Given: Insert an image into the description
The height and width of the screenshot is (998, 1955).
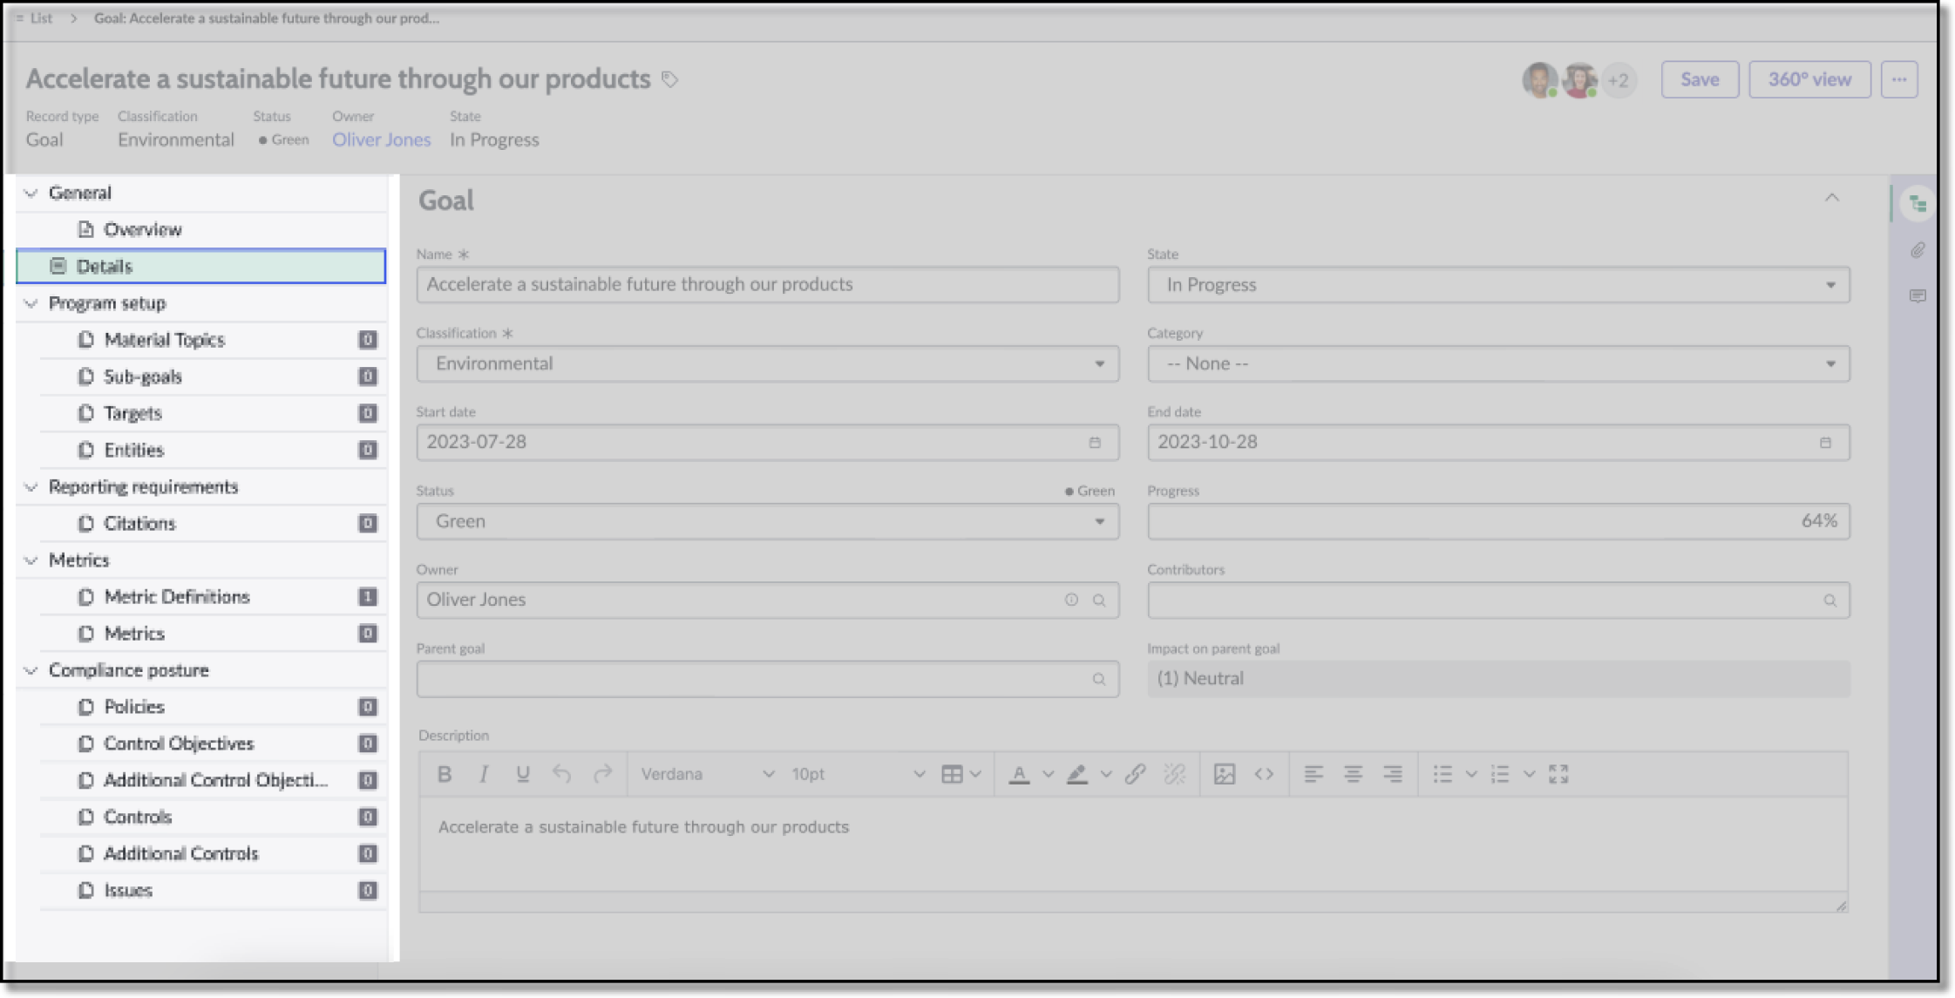Looking at the screenshot, I should [1224, 773].
